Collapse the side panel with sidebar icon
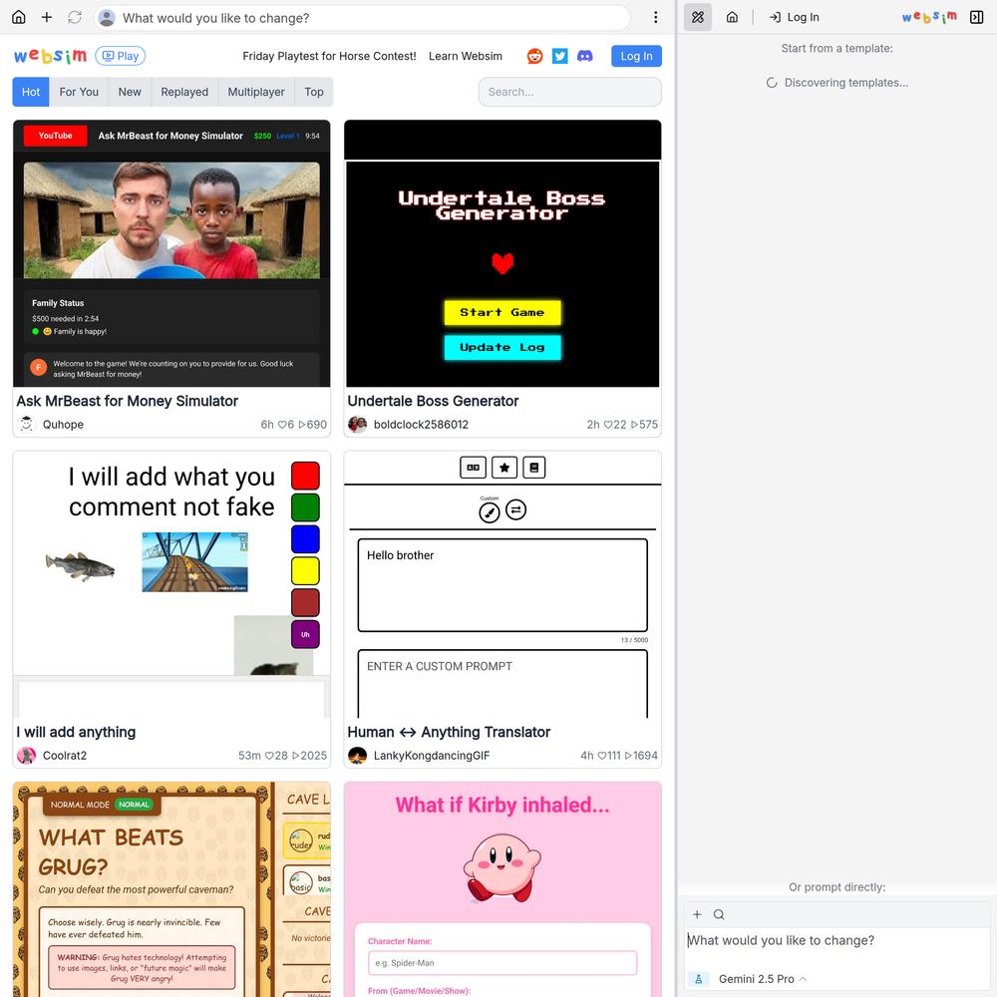 tap(977, 17)
